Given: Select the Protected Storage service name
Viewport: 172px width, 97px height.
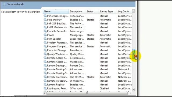Looking at the screenshot, I should 57,50.
